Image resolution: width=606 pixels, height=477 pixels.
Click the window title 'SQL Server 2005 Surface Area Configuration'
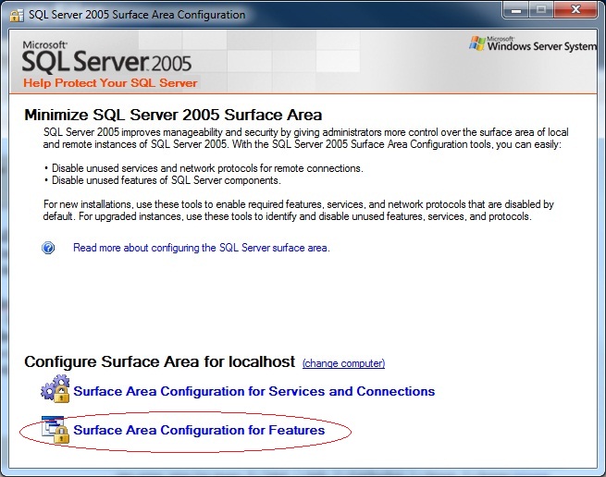click(137, 15)
